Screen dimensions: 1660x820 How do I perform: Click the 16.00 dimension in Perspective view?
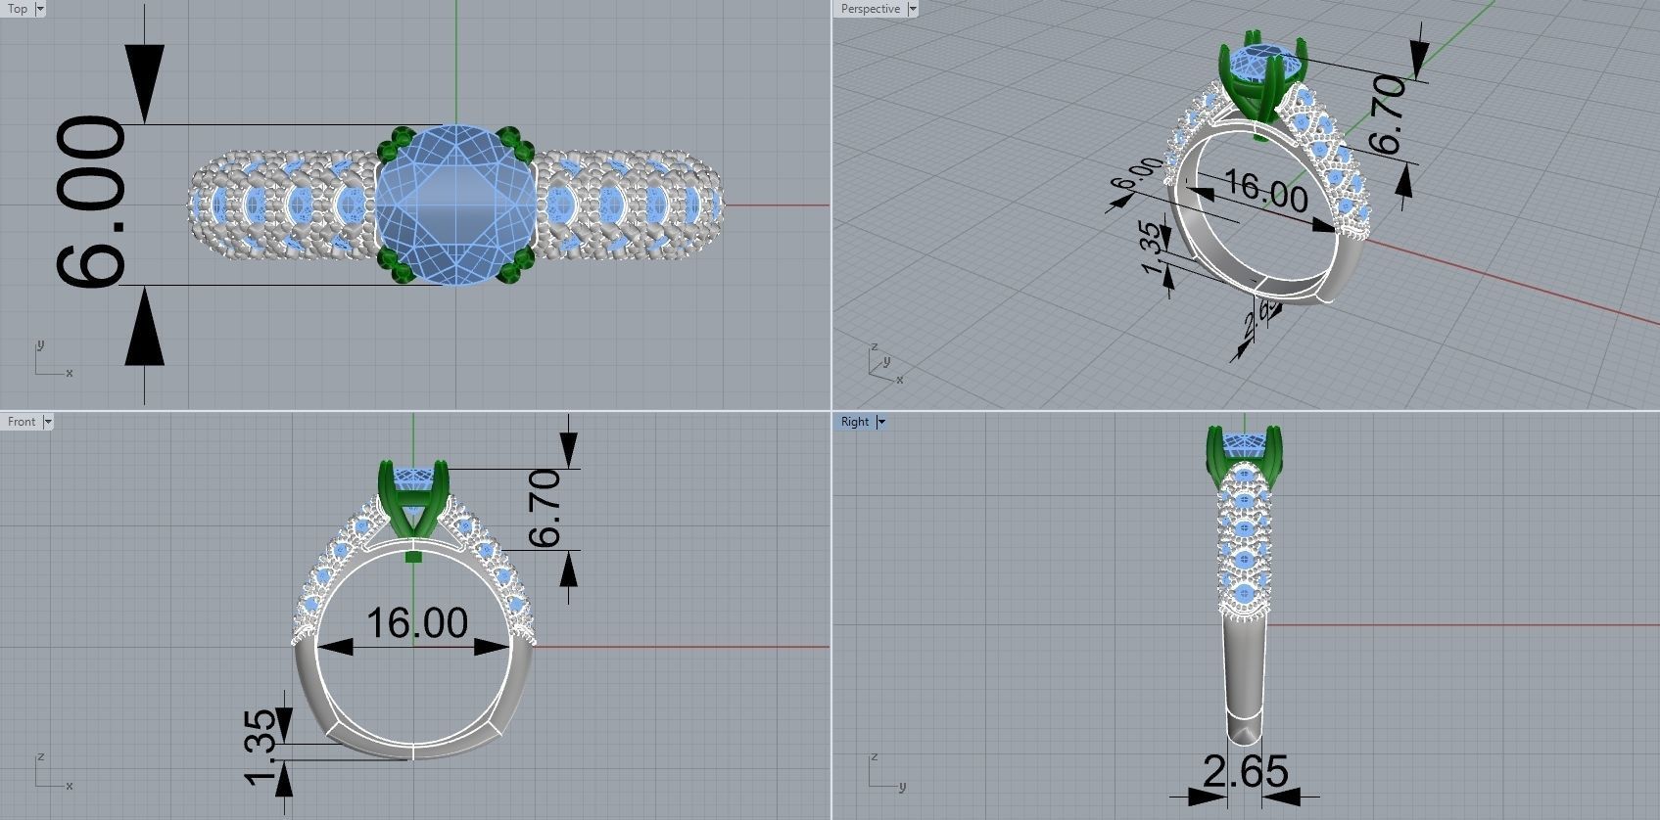click(1266, 190)
